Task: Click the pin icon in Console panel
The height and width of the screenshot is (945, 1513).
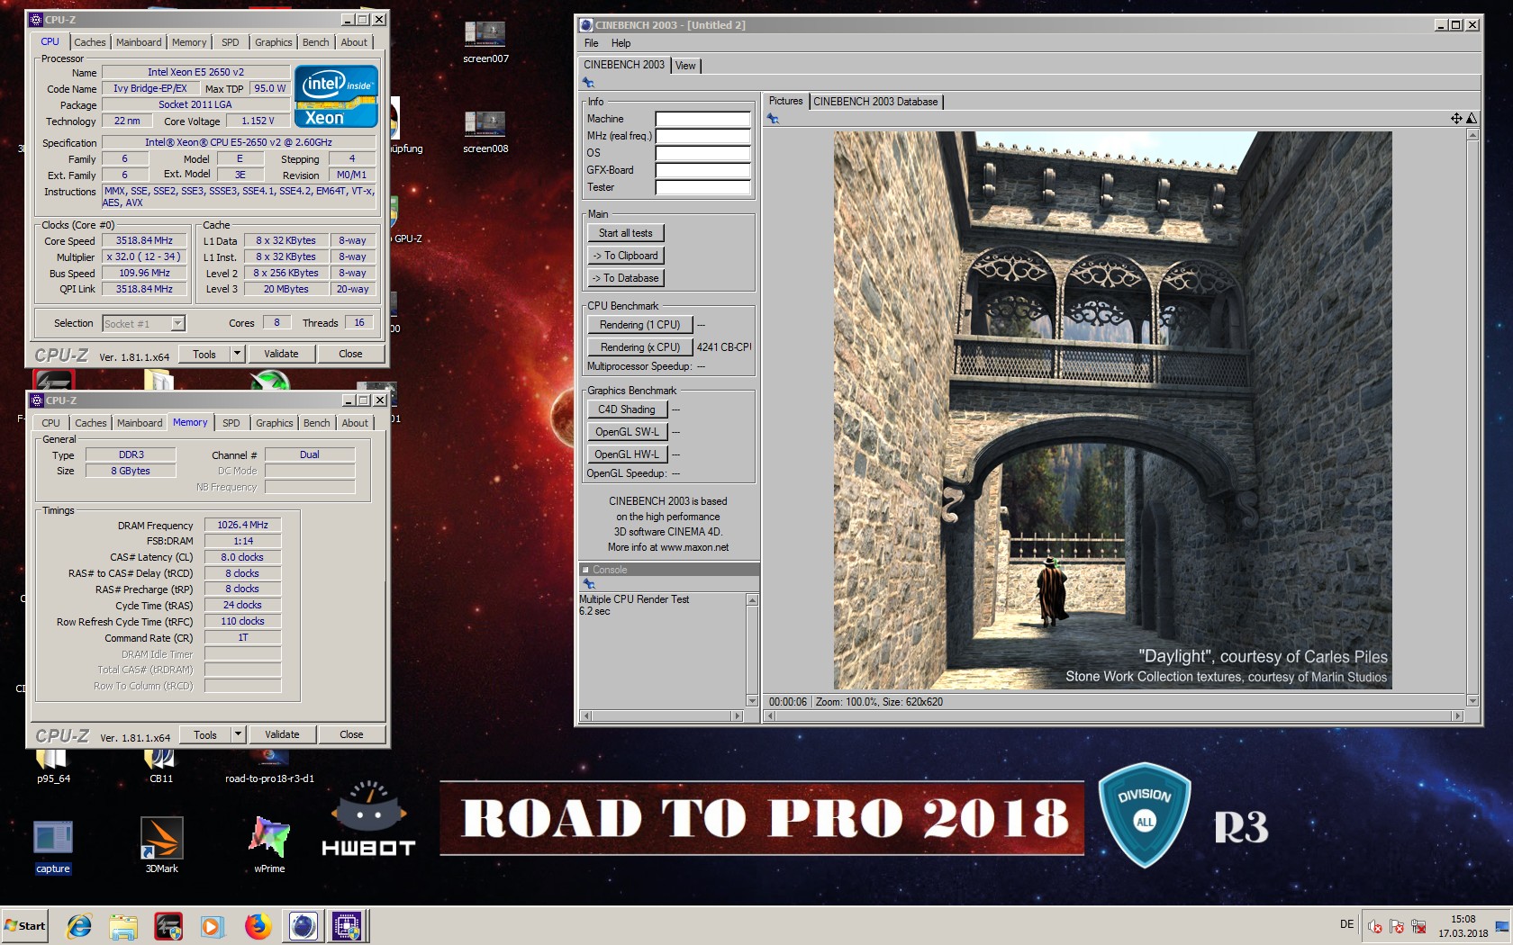Action: (589, 584)
